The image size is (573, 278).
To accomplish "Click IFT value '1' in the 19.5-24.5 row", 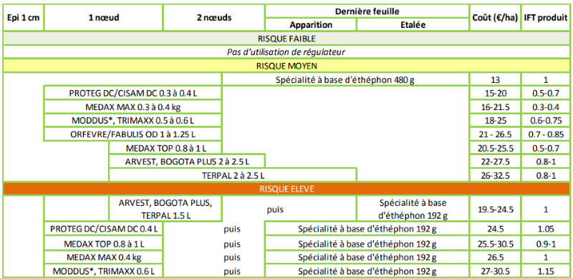I will point(546,209).
